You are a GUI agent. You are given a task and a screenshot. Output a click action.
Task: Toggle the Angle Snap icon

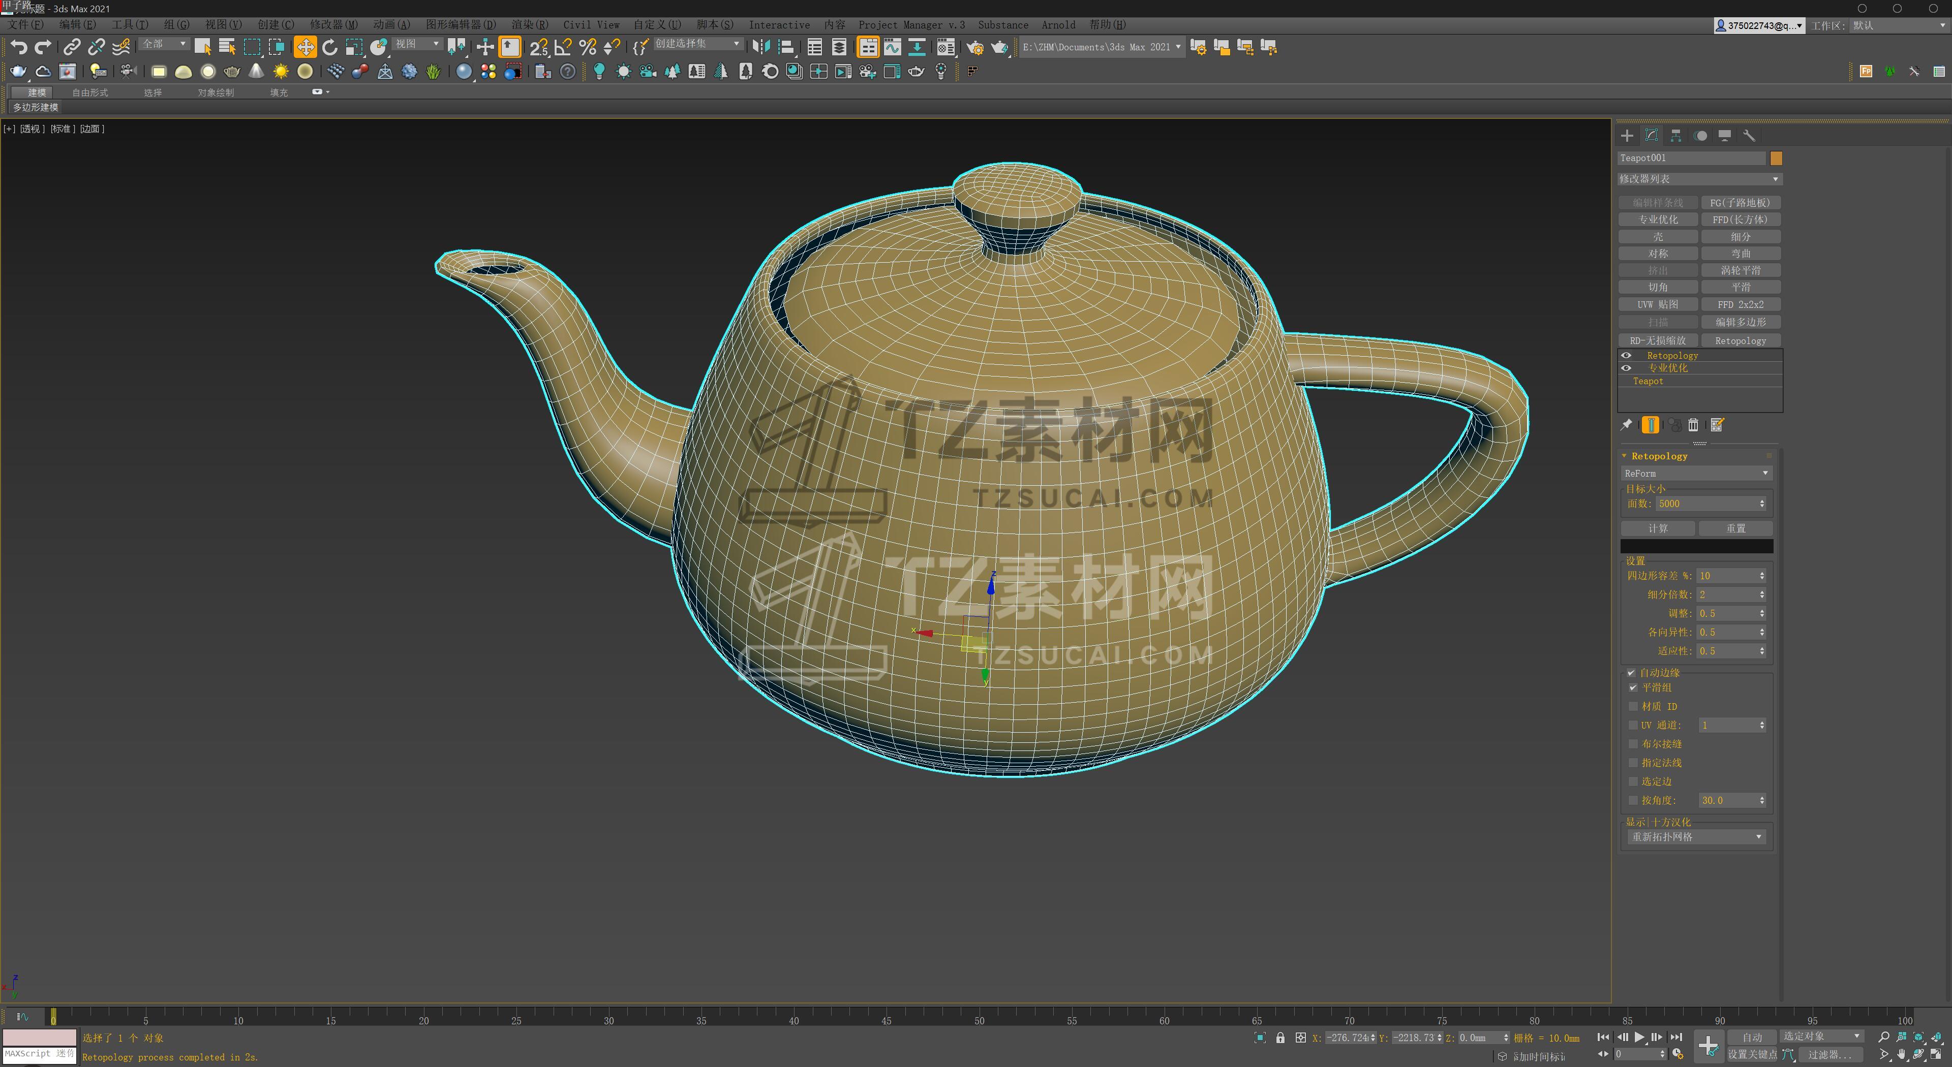point(563,48)
